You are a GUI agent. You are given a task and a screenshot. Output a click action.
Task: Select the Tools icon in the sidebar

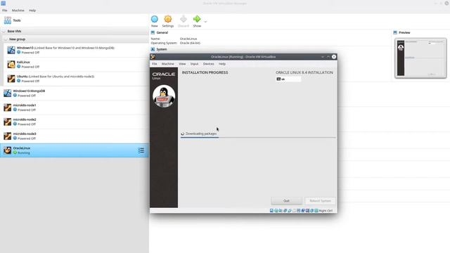pos(8,20)
